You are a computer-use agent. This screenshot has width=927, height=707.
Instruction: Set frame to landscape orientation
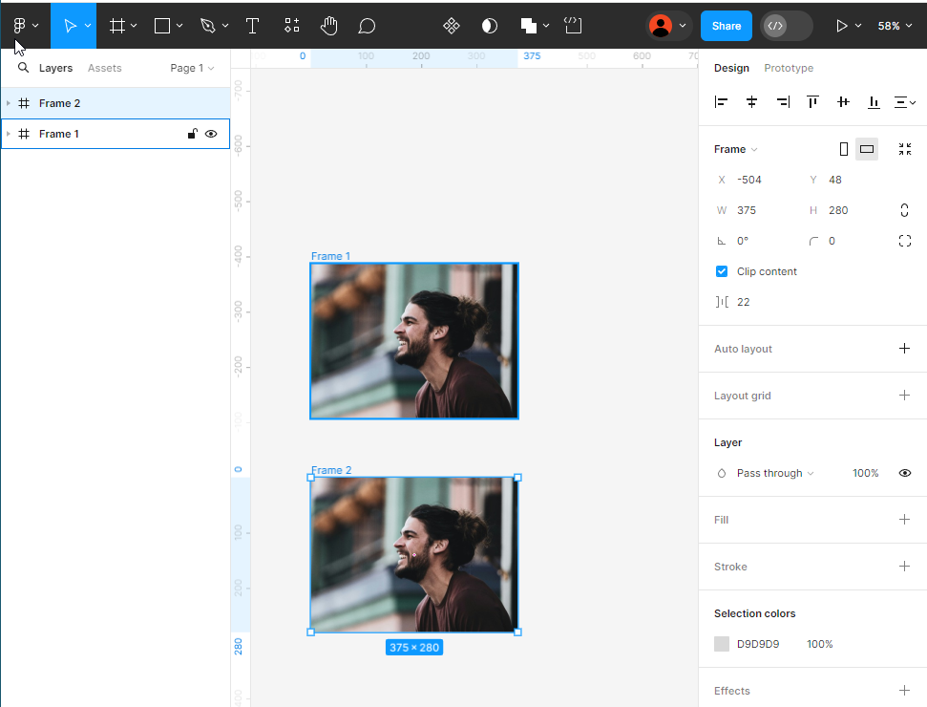click(867, 149)
